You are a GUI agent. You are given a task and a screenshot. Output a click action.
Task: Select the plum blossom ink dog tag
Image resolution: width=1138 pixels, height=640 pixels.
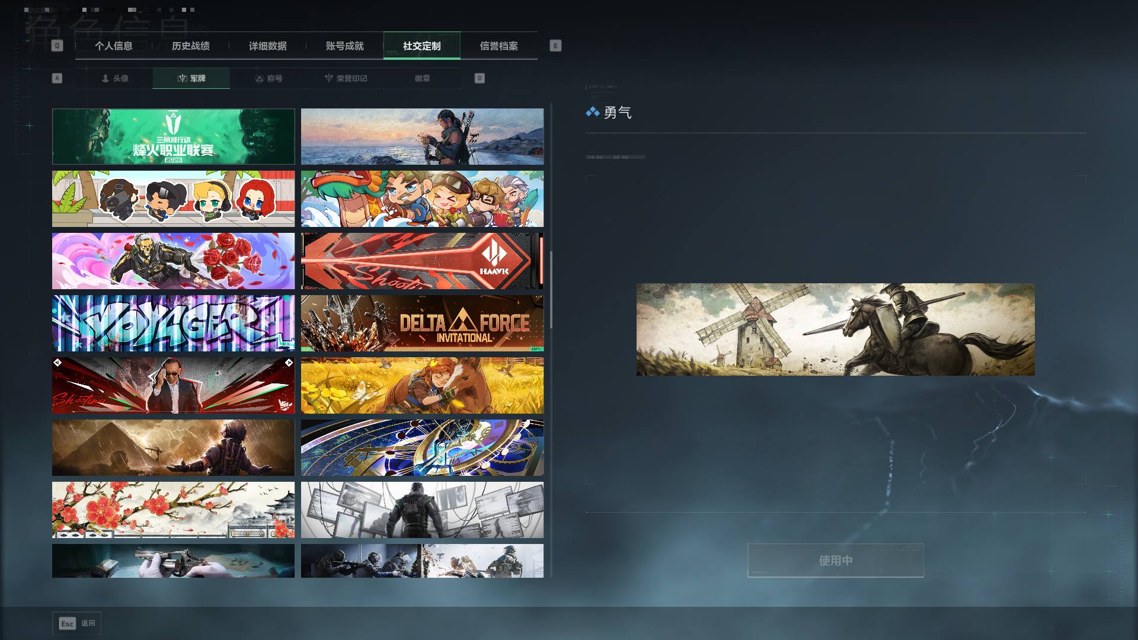[173, 510]
